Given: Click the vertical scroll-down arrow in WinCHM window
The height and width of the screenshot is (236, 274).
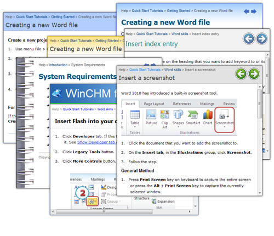Looking at the screenshot, I should pyautogui.click(x=195, y=206).
